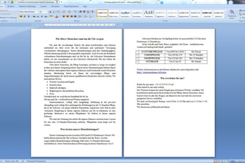Image resolution: width=245 pixels, height=163 pixels.
Task: Switch to the Рецензирование tab
Action: click(x=71, y=7)
